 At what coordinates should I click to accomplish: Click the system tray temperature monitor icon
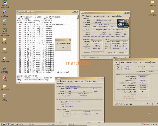pyautogui.click(x=143, y=124)
